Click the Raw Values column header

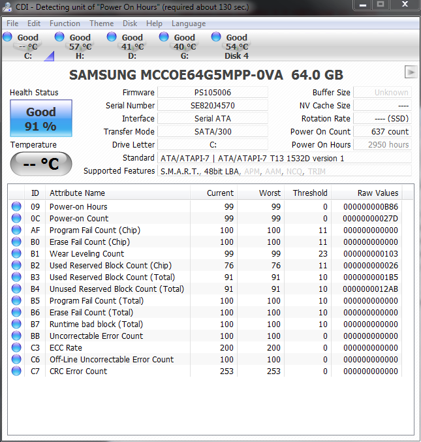tap(367, 193)
